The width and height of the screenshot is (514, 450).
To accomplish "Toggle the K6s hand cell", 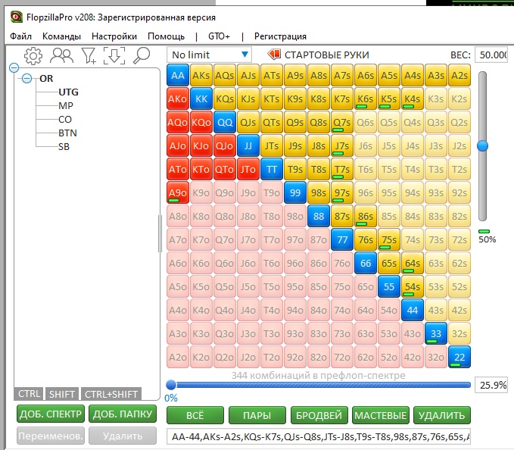I will point(366,98).
